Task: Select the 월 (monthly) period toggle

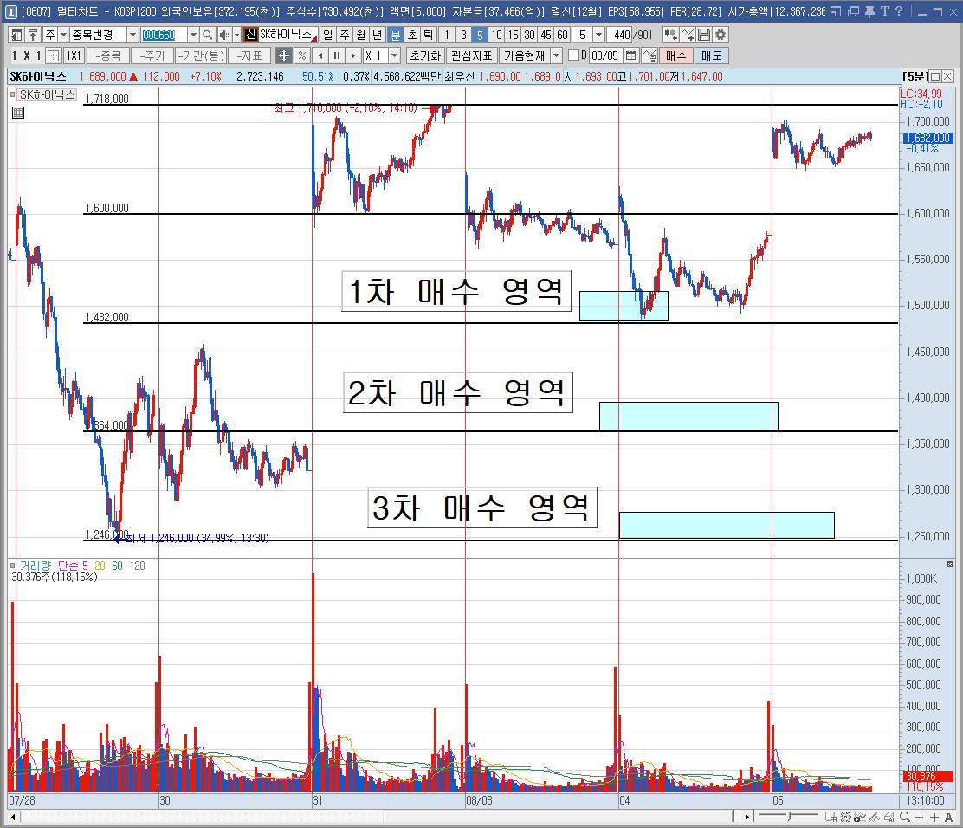Action: [361, 35]
